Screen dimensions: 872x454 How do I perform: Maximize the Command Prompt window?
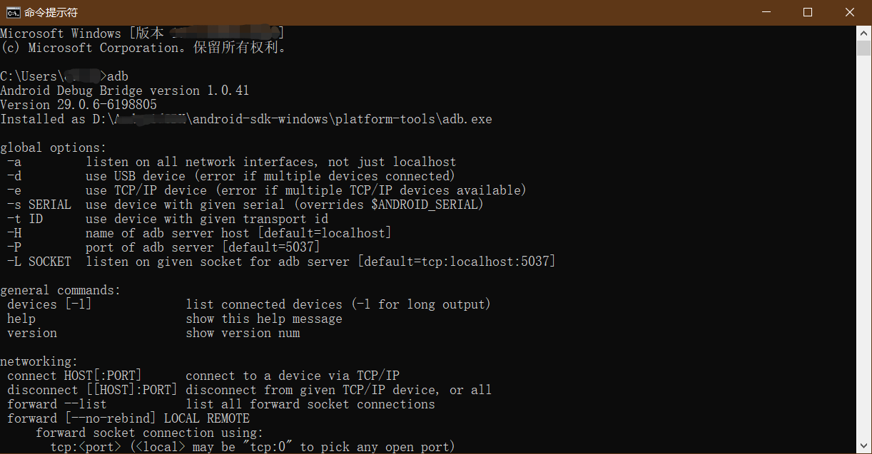[x=808, y=12]
